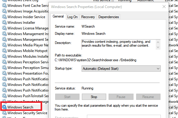The height and width of the screenshot is (118, 178).
Task: Click the Running service status text
Action: click(x=88, y=88)
